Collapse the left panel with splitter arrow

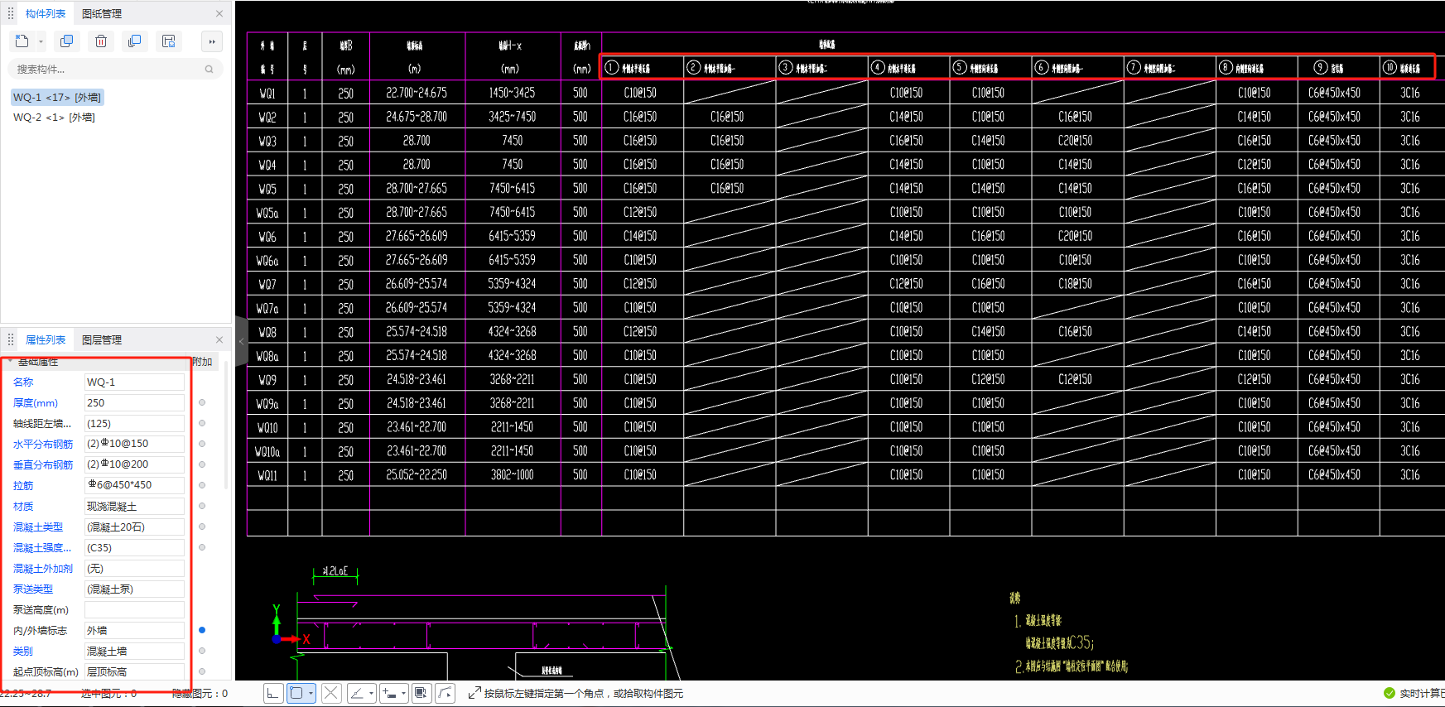click(x=241, y=341)
